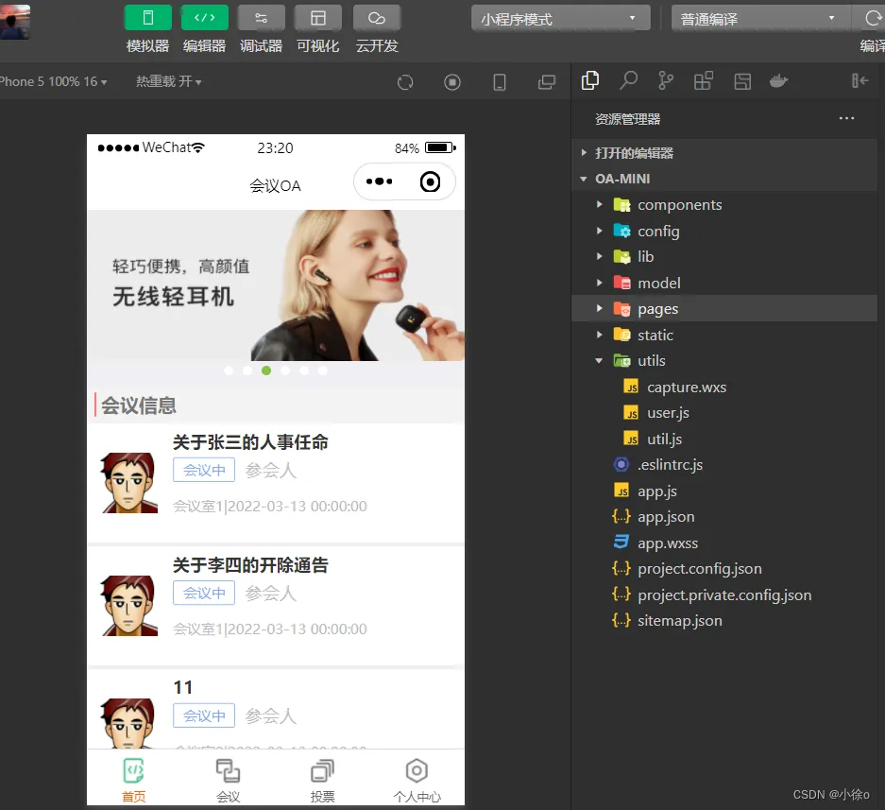Open the 普通编译 compile mode dropdown

(759, 19)
